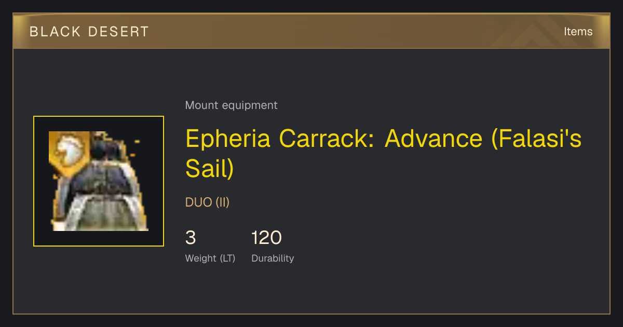Click the DUO (II) enhancement level

[x=207, y=202]
